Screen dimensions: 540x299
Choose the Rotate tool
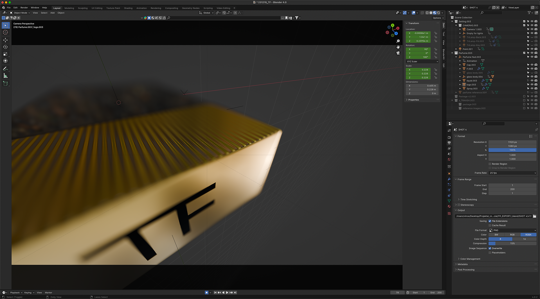pos(5,47)
